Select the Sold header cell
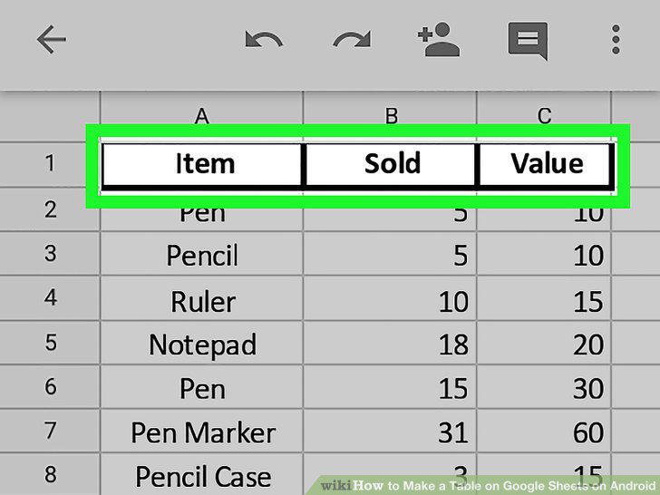 click(391, 165)
